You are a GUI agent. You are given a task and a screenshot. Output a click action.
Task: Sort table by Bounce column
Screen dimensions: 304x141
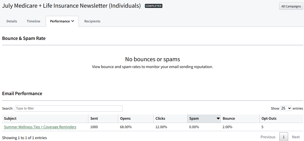[240, 119]
